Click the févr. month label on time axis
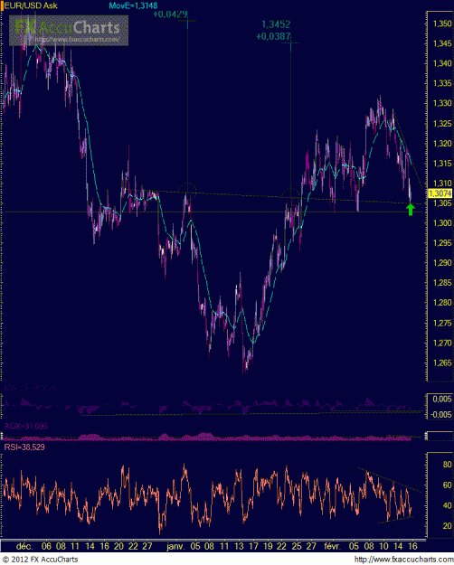454x565 pixels. (332, 546)
